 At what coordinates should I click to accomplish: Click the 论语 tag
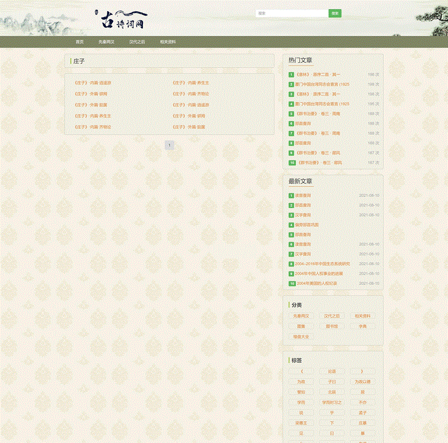(332, 371)
